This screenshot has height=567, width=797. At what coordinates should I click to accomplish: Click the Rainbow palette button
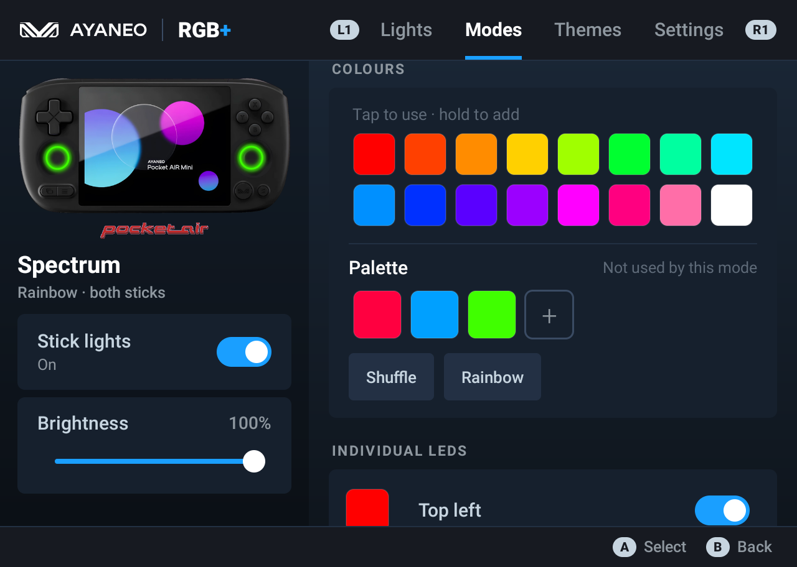click(x=493, y=377)
